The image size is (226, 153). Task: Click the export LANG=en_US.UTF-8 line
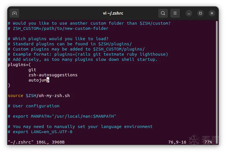(x=40, y=132)
